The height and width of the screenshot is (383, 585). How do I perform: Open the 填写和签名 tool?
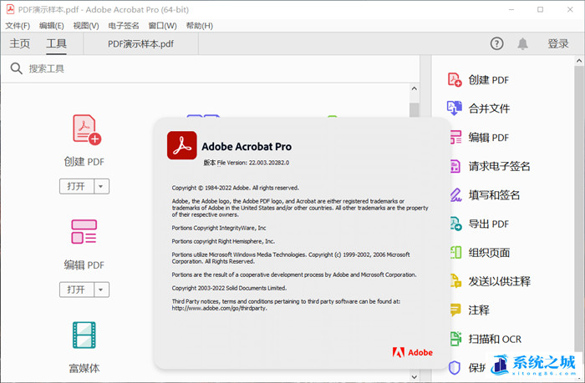tap(455, 195)
